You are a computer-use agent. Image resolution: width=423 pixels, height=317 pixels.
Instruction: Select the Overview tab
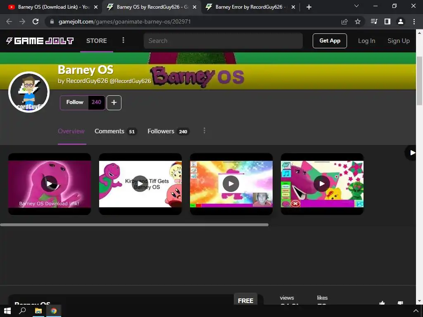click(71, 131)
